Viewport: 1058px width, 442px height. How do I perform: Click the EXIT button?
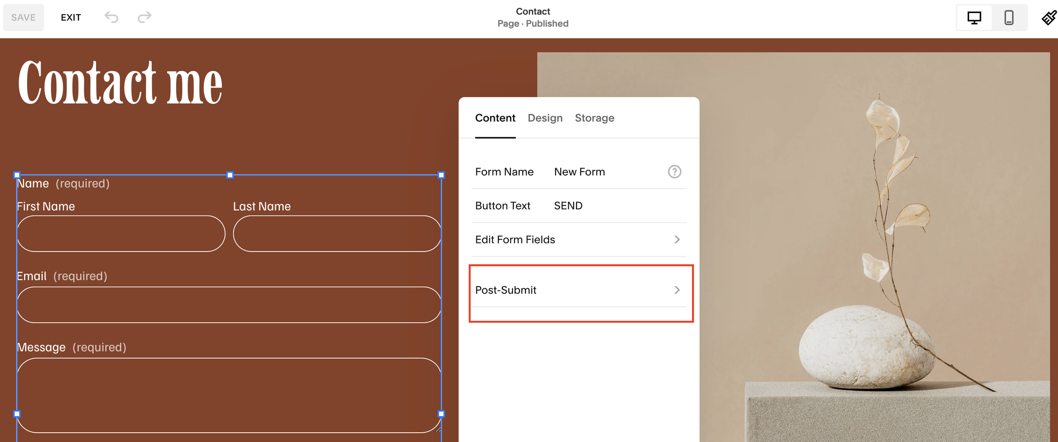click(x=71, y=17)
